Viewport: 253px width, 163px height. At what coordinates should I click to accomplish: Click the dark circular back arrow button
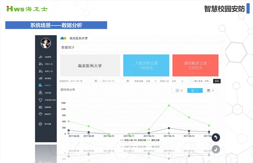pos(216,137)
